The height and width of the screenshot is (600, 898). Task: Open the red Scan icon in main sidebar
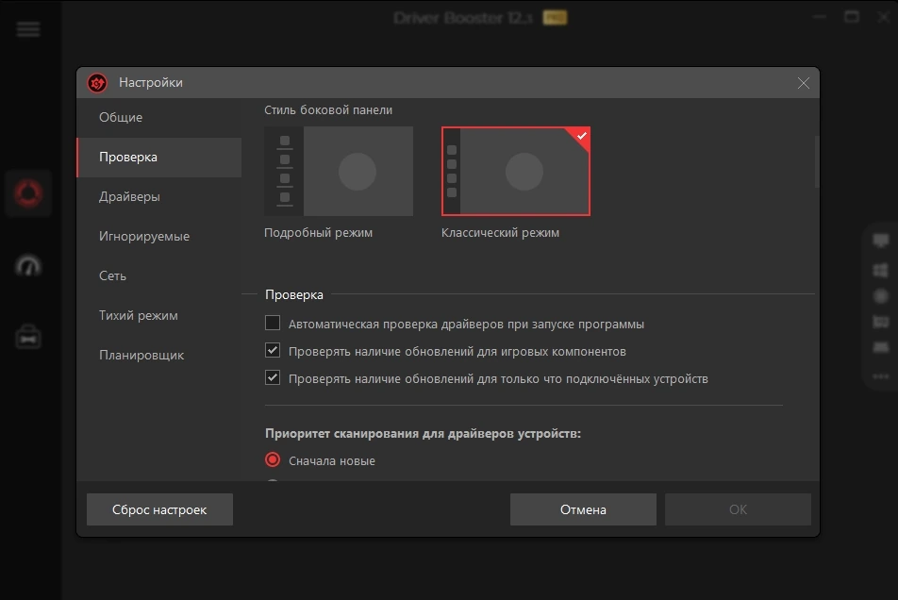pyautogui.click(x=28, y=193)
